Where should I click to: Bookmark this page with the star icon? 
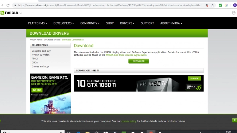pos(213,5)
